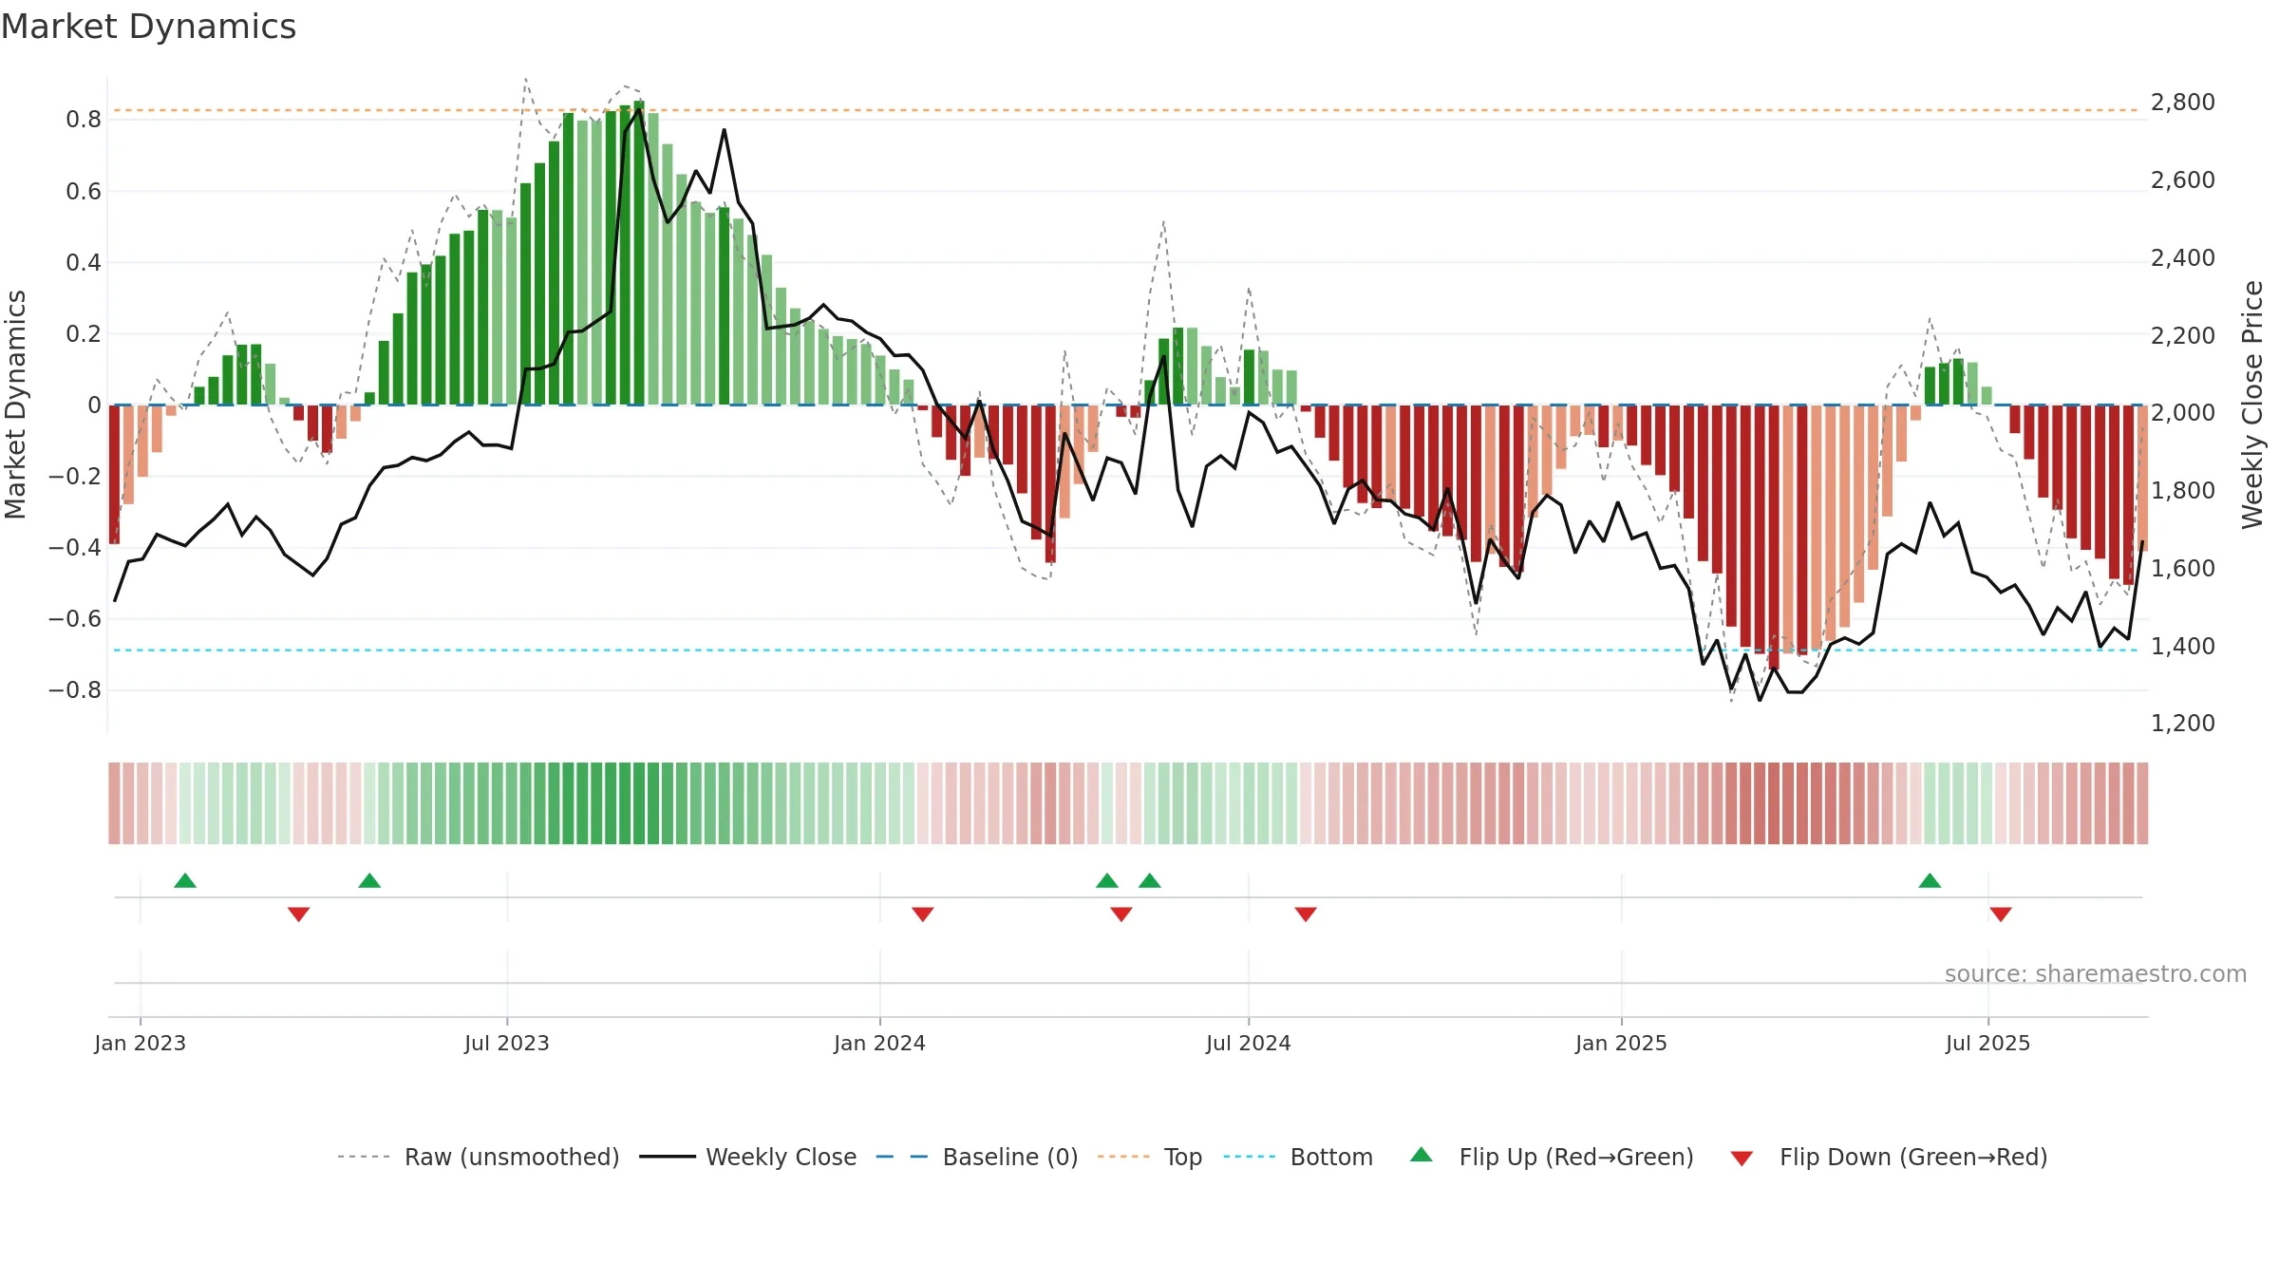This screenshot has height=1282, width=2279.
Task: Select the second green flip-up marker before Jul 2023
Action: tap(369, 880)
